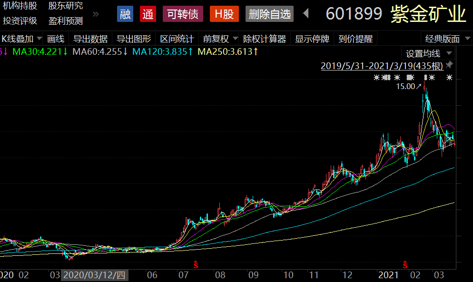Expand the double chevron next to 股东研究
The image size is (473, 282).
96,14
